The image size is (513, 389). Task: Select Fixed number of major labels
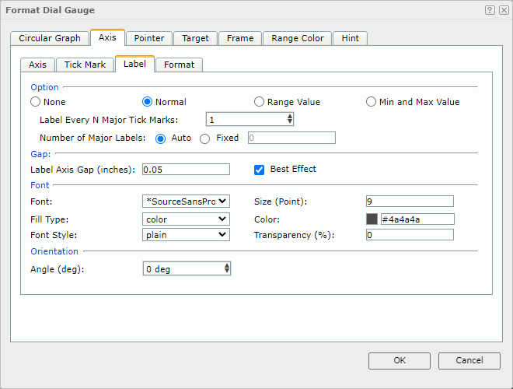tap(205, 138)
